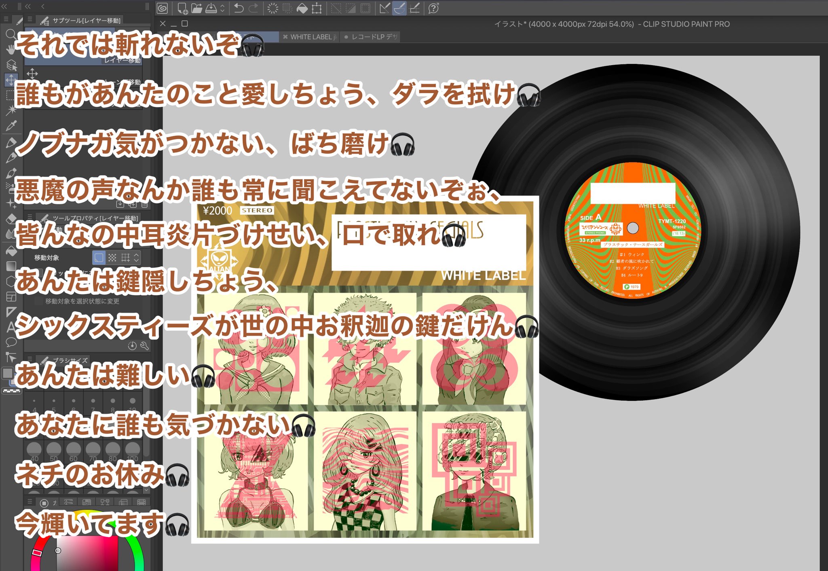
Task: Open CLIP STUDIO launcher icon in command bar
Action: pos(162,8)
